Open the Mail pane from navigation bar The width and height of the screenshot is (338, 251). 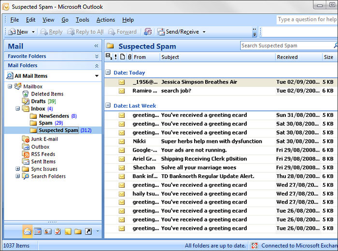click(x=28, y=231)
